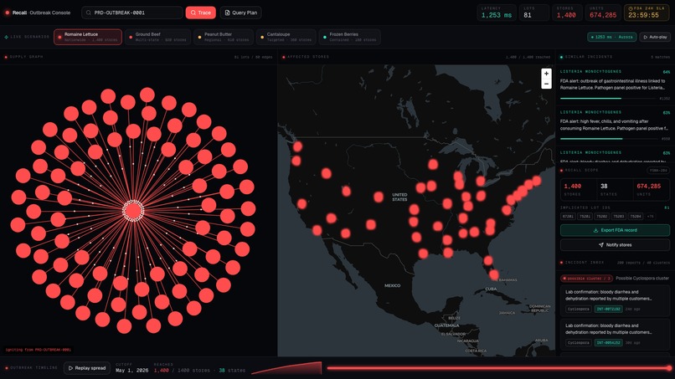Click the Latency 1,253 ms stat
Image resolution: width=675 pixels, height=379 pixels.
497,13
